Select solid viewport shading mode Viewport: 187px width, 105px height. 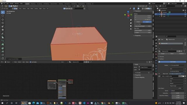(147, 8)
